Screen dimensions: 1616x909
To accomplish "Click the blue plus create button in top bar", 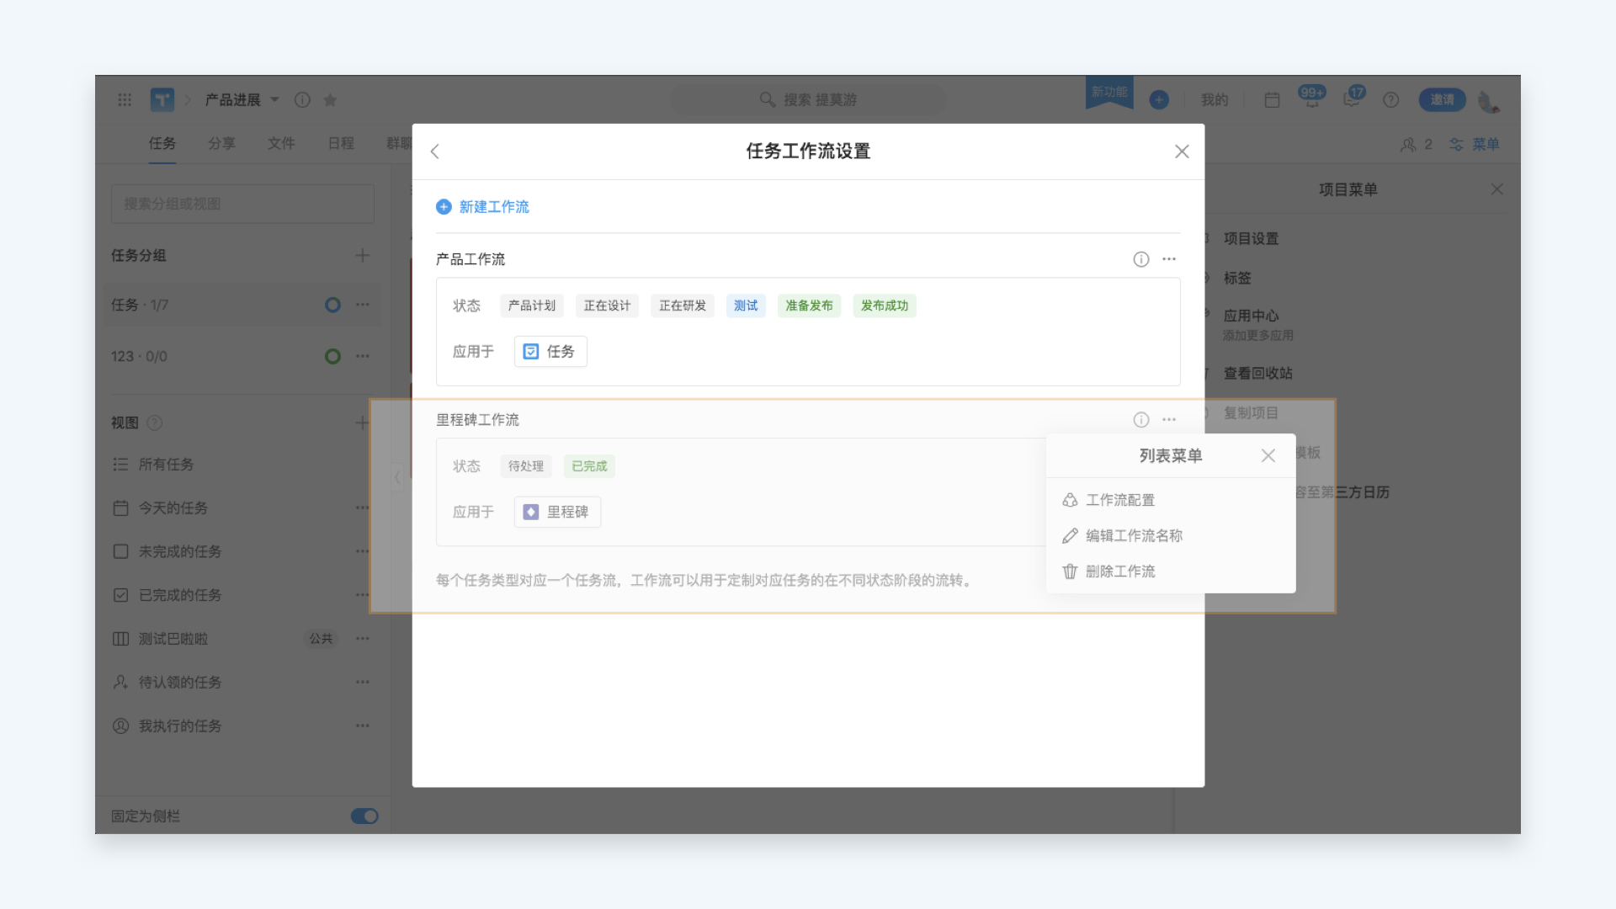I will point(1159,99).
